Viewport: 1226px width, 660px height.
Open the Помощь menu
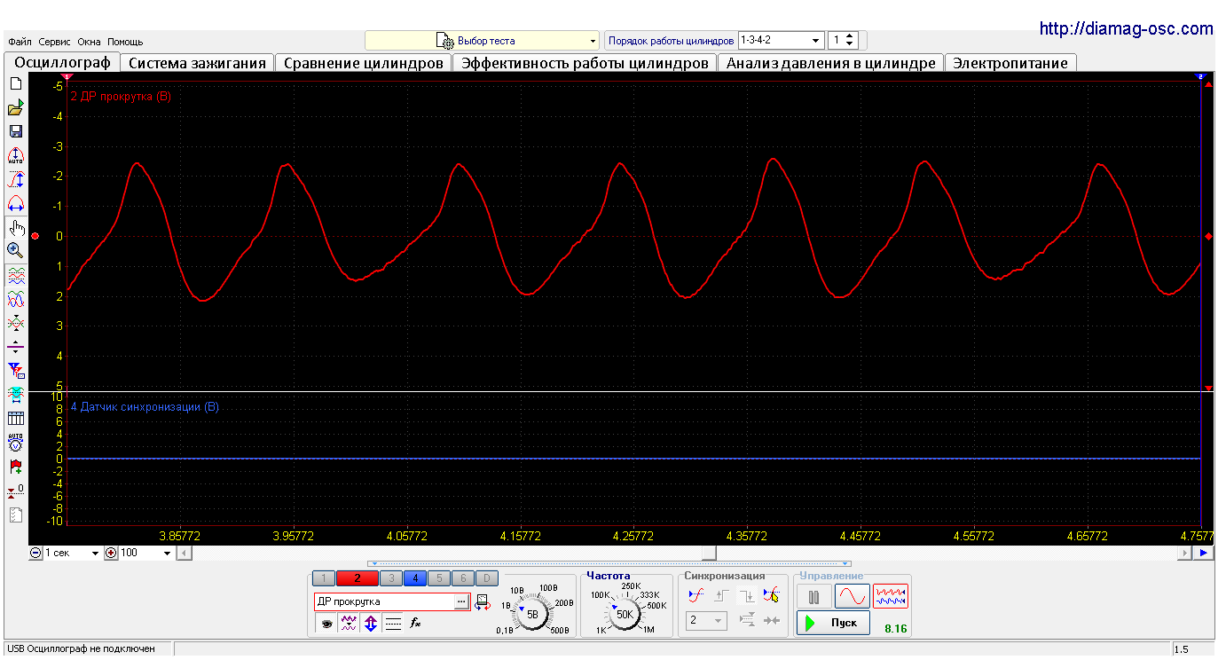pos(125,42)
